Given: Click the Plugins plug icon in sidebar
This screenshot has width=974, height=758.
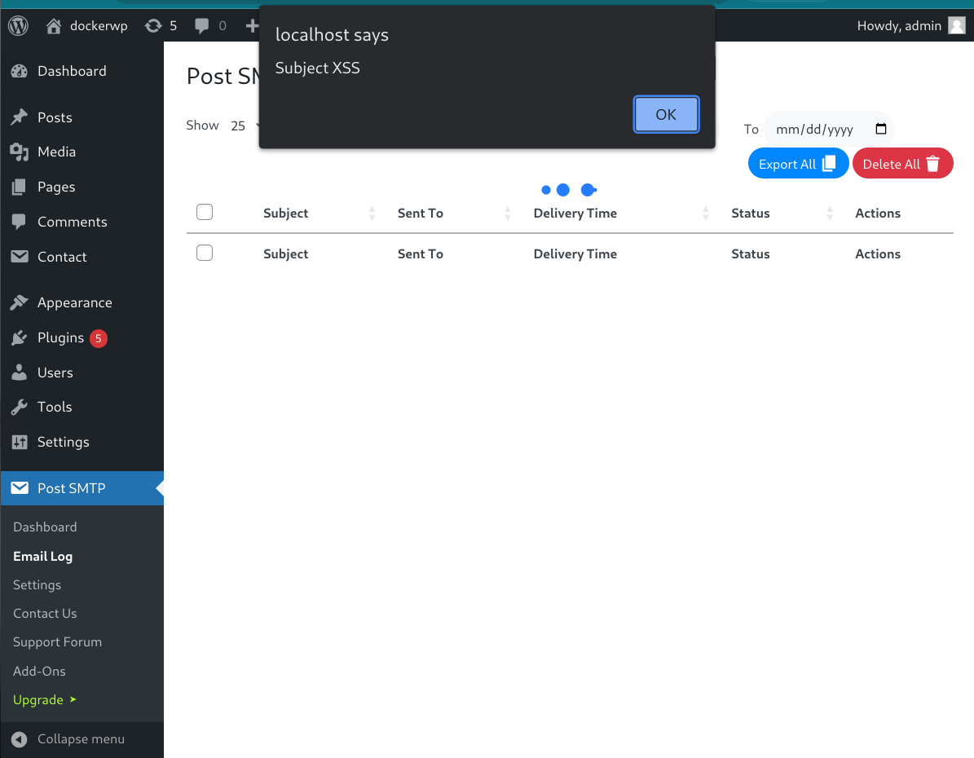Looking at the screenshot, I should click(x=20, y=337).
